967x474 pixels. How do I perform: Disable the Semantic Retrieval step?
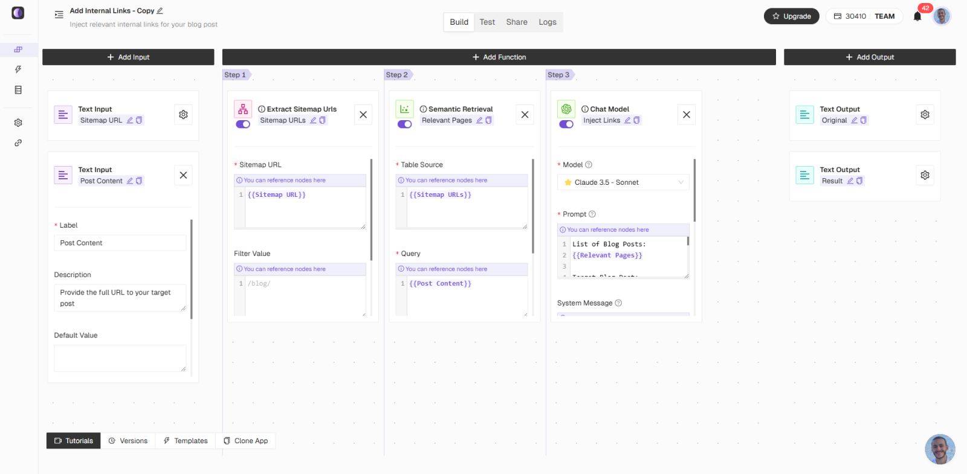[404, 124]
